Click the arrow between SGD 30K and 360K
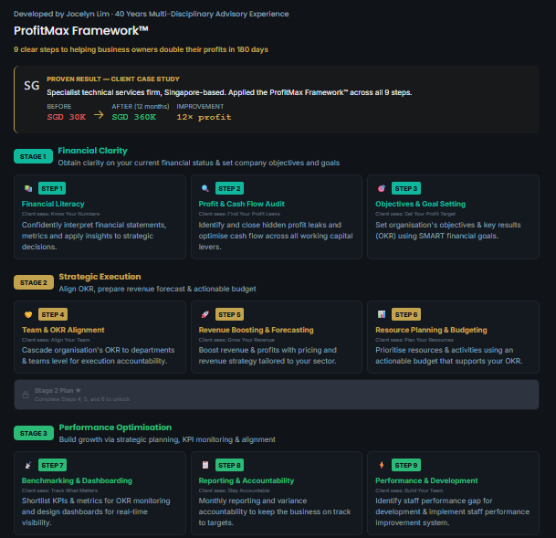Viewport: 556px width, 538px height. [99, 115]
